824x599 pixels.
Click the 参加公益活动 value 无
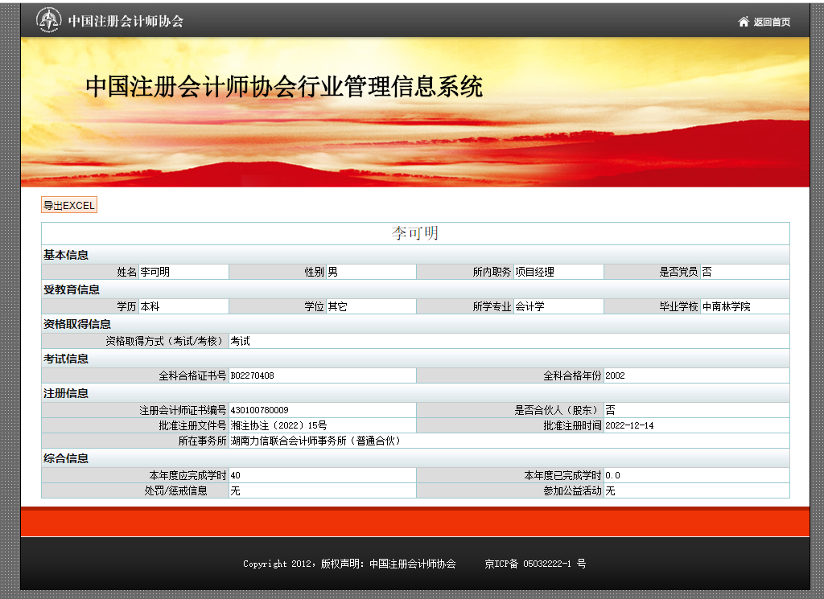(x=610, y=490)
